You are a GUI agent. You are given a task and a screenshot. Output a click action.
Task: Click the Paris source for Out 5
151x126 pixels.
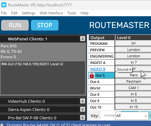133,75
